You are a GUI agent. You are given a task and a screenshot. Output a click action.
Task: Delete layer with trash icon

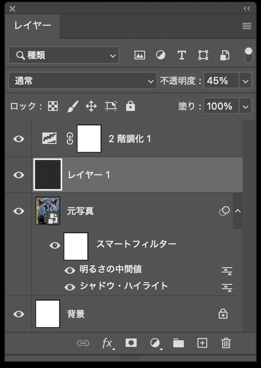tap(226, 343)
